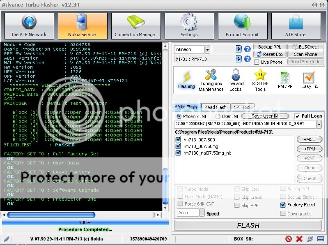Enable Force 64K CNT checkbox

click(180, 203)
